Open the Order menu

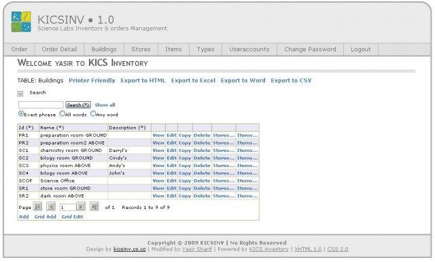(x=19, y=50)
